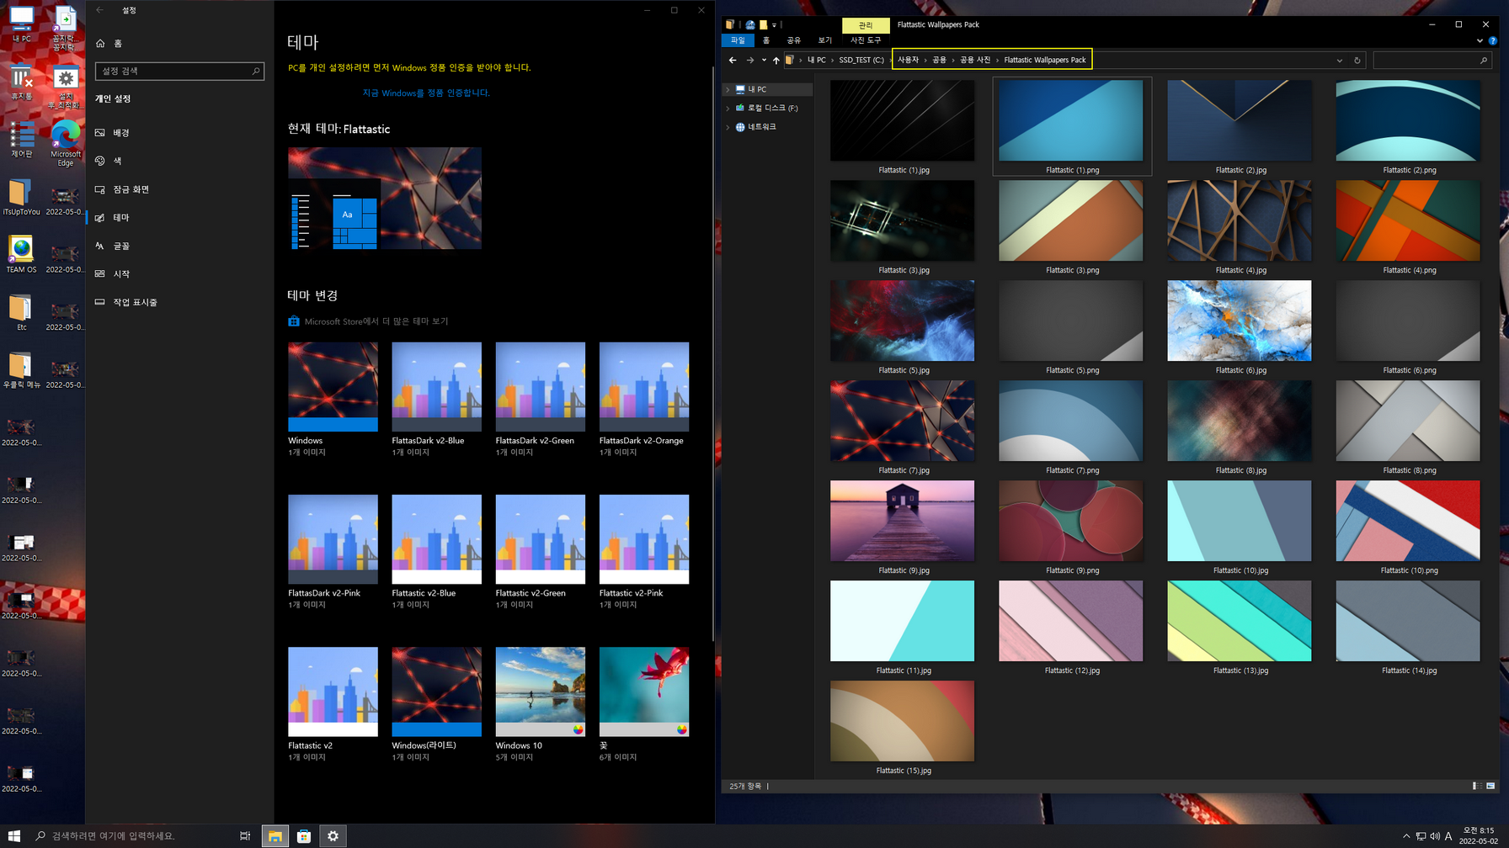Navigate to 사용자 in breadcrumb path
The image size is (1509, 848).
click(x=908, y=60)
